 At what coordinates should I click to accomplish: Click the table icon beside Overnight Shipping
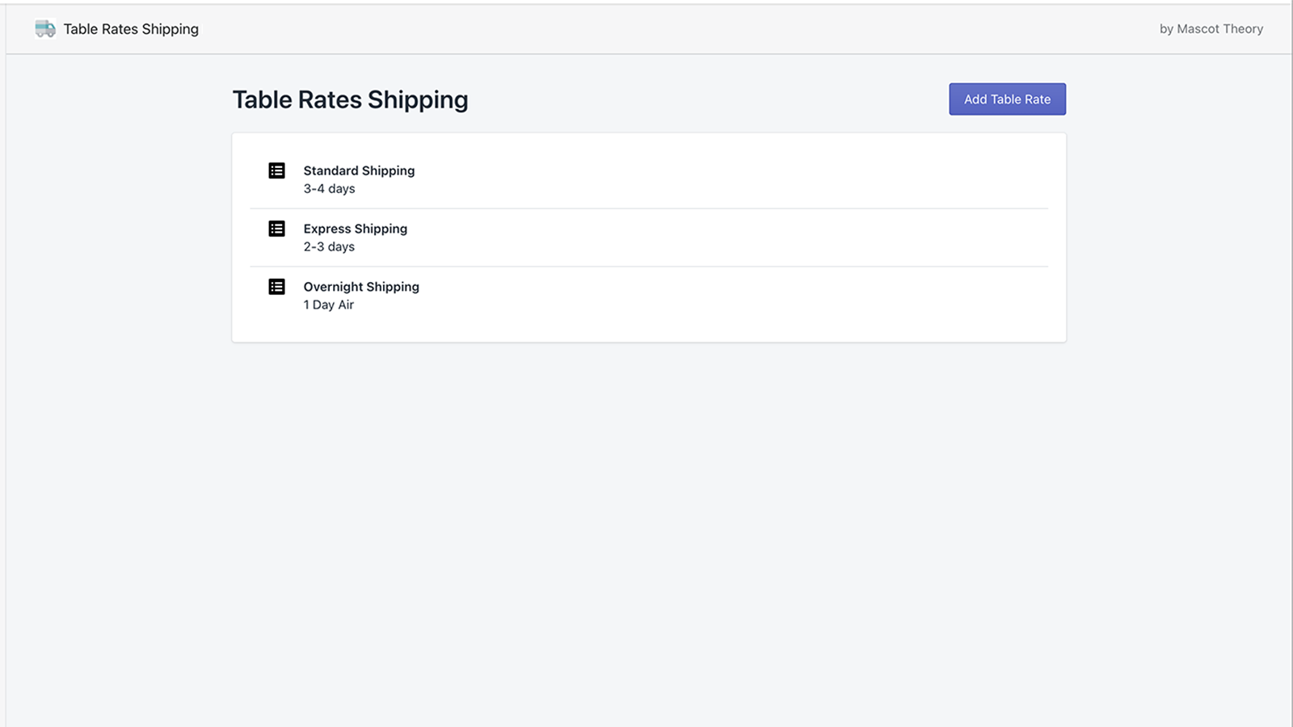coord(276,287)
